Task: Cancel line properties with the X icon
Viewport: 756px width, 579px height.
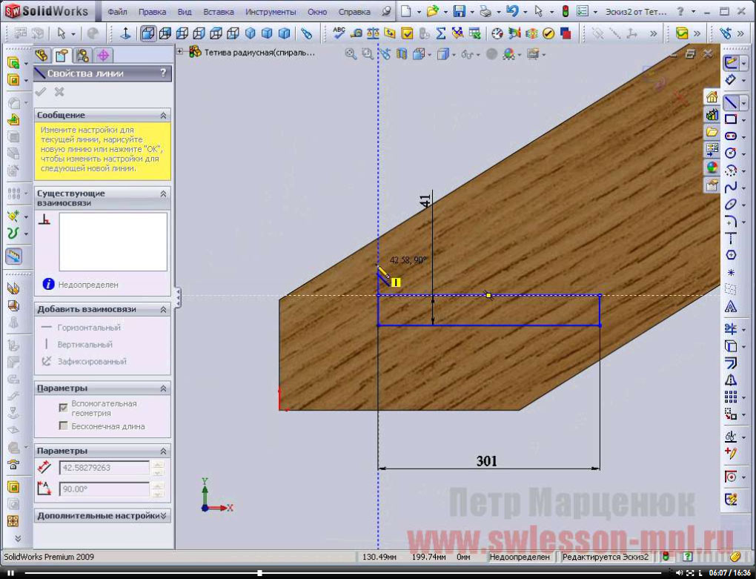Action: pyautogui.click(x=59, y=92)
